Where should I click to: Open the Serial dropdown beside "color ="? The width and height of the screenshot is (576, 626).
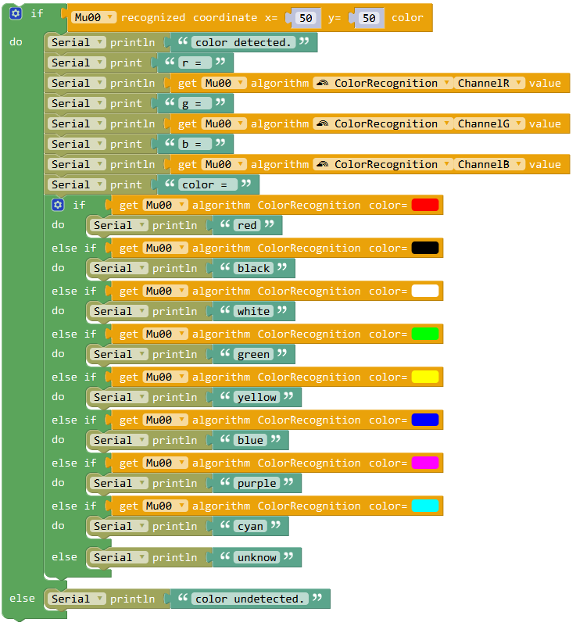(x=77, y=185)
